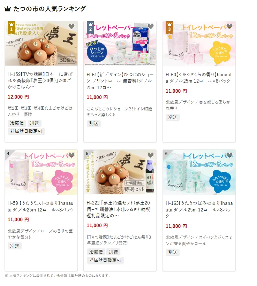This screenshot has width=257, height=286.
Task: Favorite the rank 1 夢王 egg item heart
Action: [71, 26]
